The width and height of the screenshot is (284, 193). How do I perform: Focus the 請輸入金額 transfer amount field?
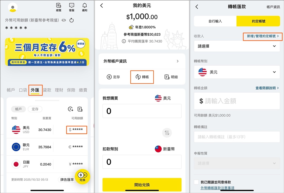pos(237,101)
